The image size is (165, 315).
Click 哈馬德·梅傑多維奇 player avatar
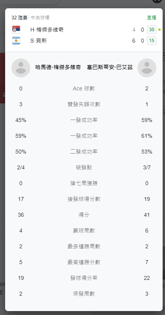pos(21,68)
